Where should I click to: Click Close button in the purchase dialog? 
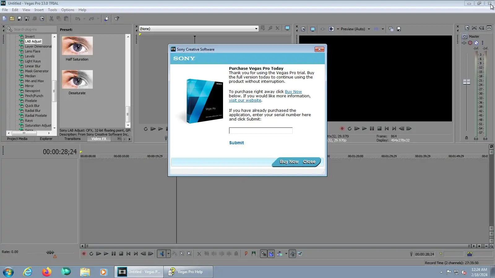(x=309, y=162)
